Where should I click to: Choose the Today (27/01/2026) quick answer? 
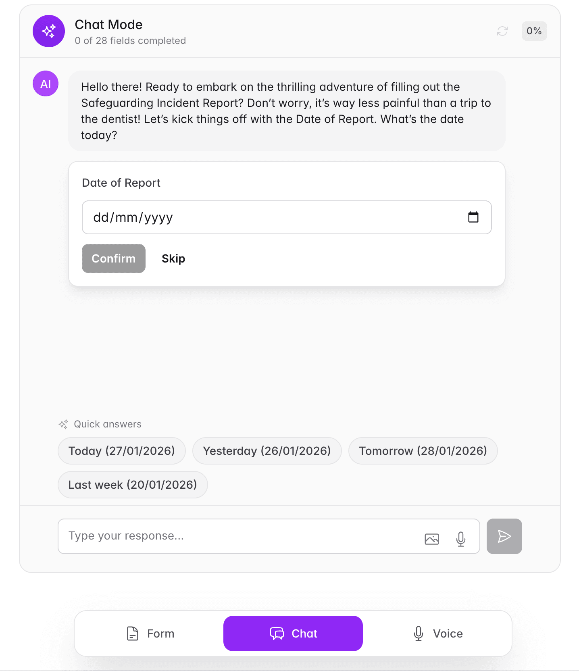click(121, 451)
